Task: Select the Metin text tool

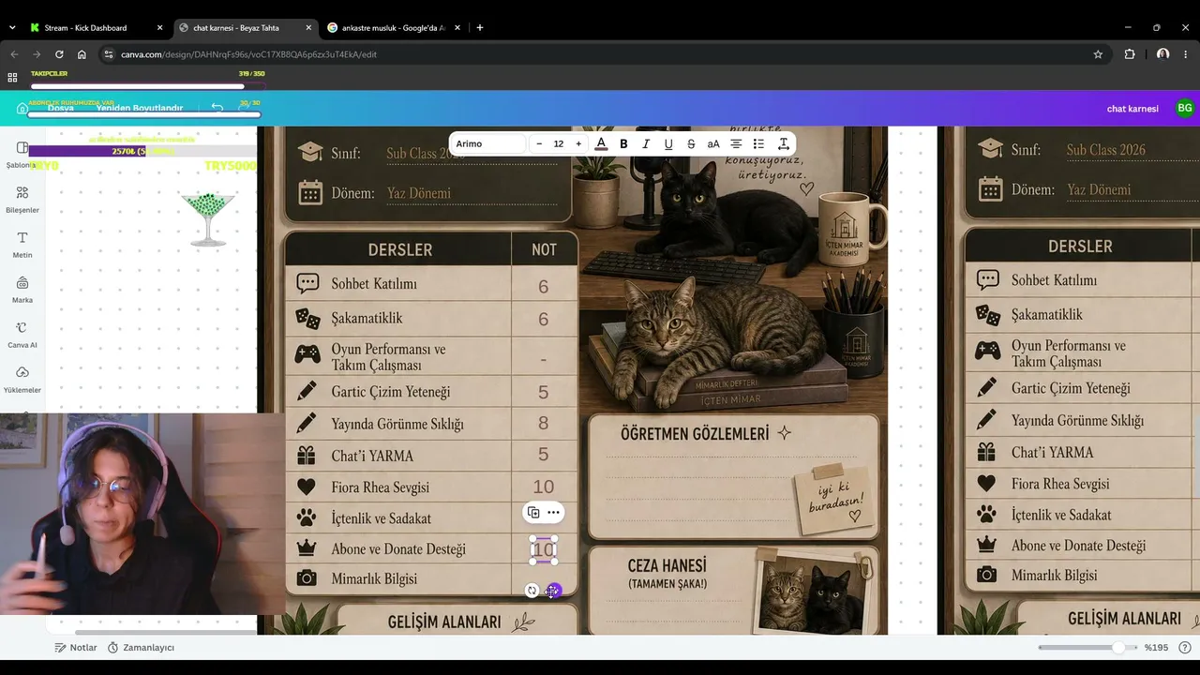Action: point(22,245)
